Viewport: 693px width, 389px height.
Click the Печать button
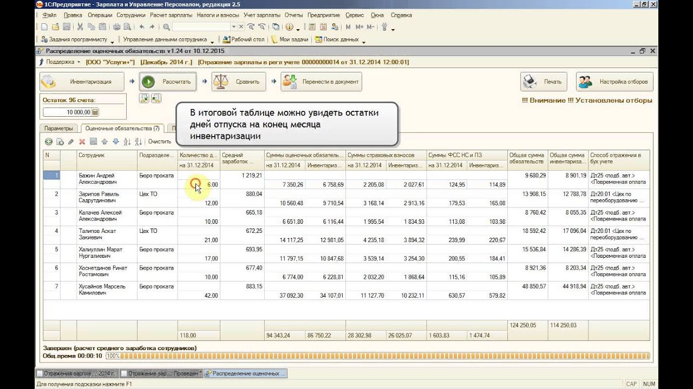(x=544, y=82)
